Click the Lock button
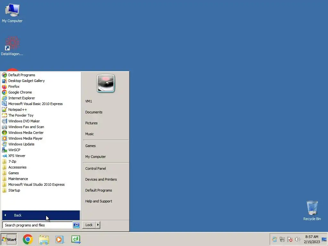This screenshot has width=328, height=246. point(89,225)
